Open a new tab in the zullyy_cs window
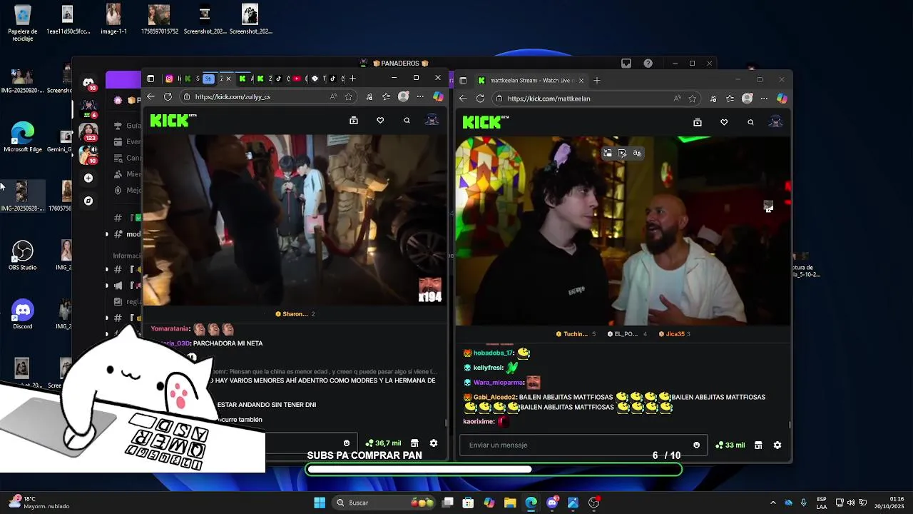 pyautogui.click(x=352, y=79)
